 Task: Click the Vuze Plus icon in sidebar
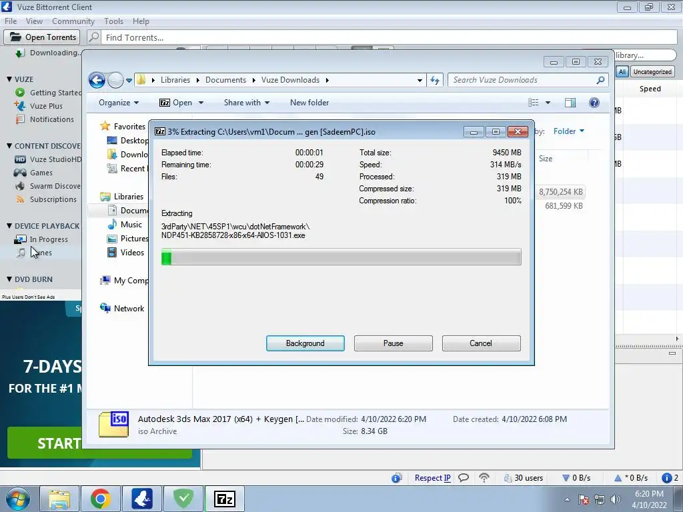pos(19,106)
